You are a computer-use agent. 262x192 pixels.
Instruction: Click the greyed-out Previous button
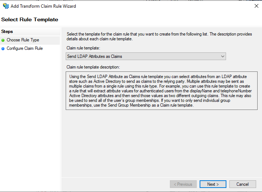(x=183, y=184)
